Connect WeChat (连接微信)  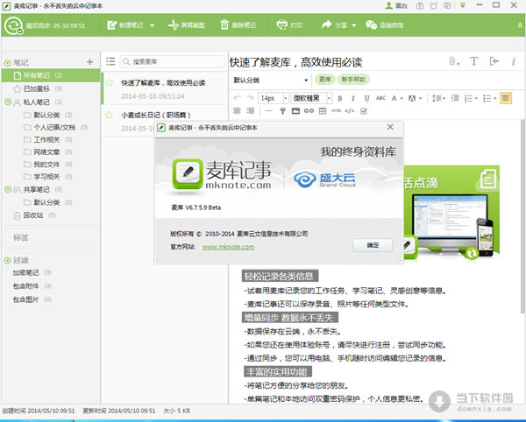click(x=385, y=25)
